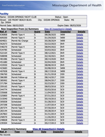Click the Expire Date 08/03/2026 text

coord(69,25)
